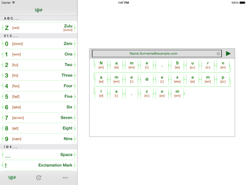
Task: Select the 6 Six row
Action: 39,107
